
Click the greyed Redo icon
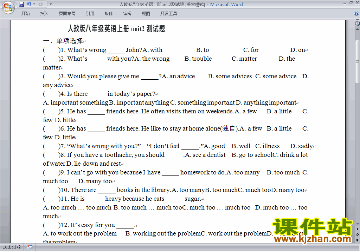tap(41, 4)
